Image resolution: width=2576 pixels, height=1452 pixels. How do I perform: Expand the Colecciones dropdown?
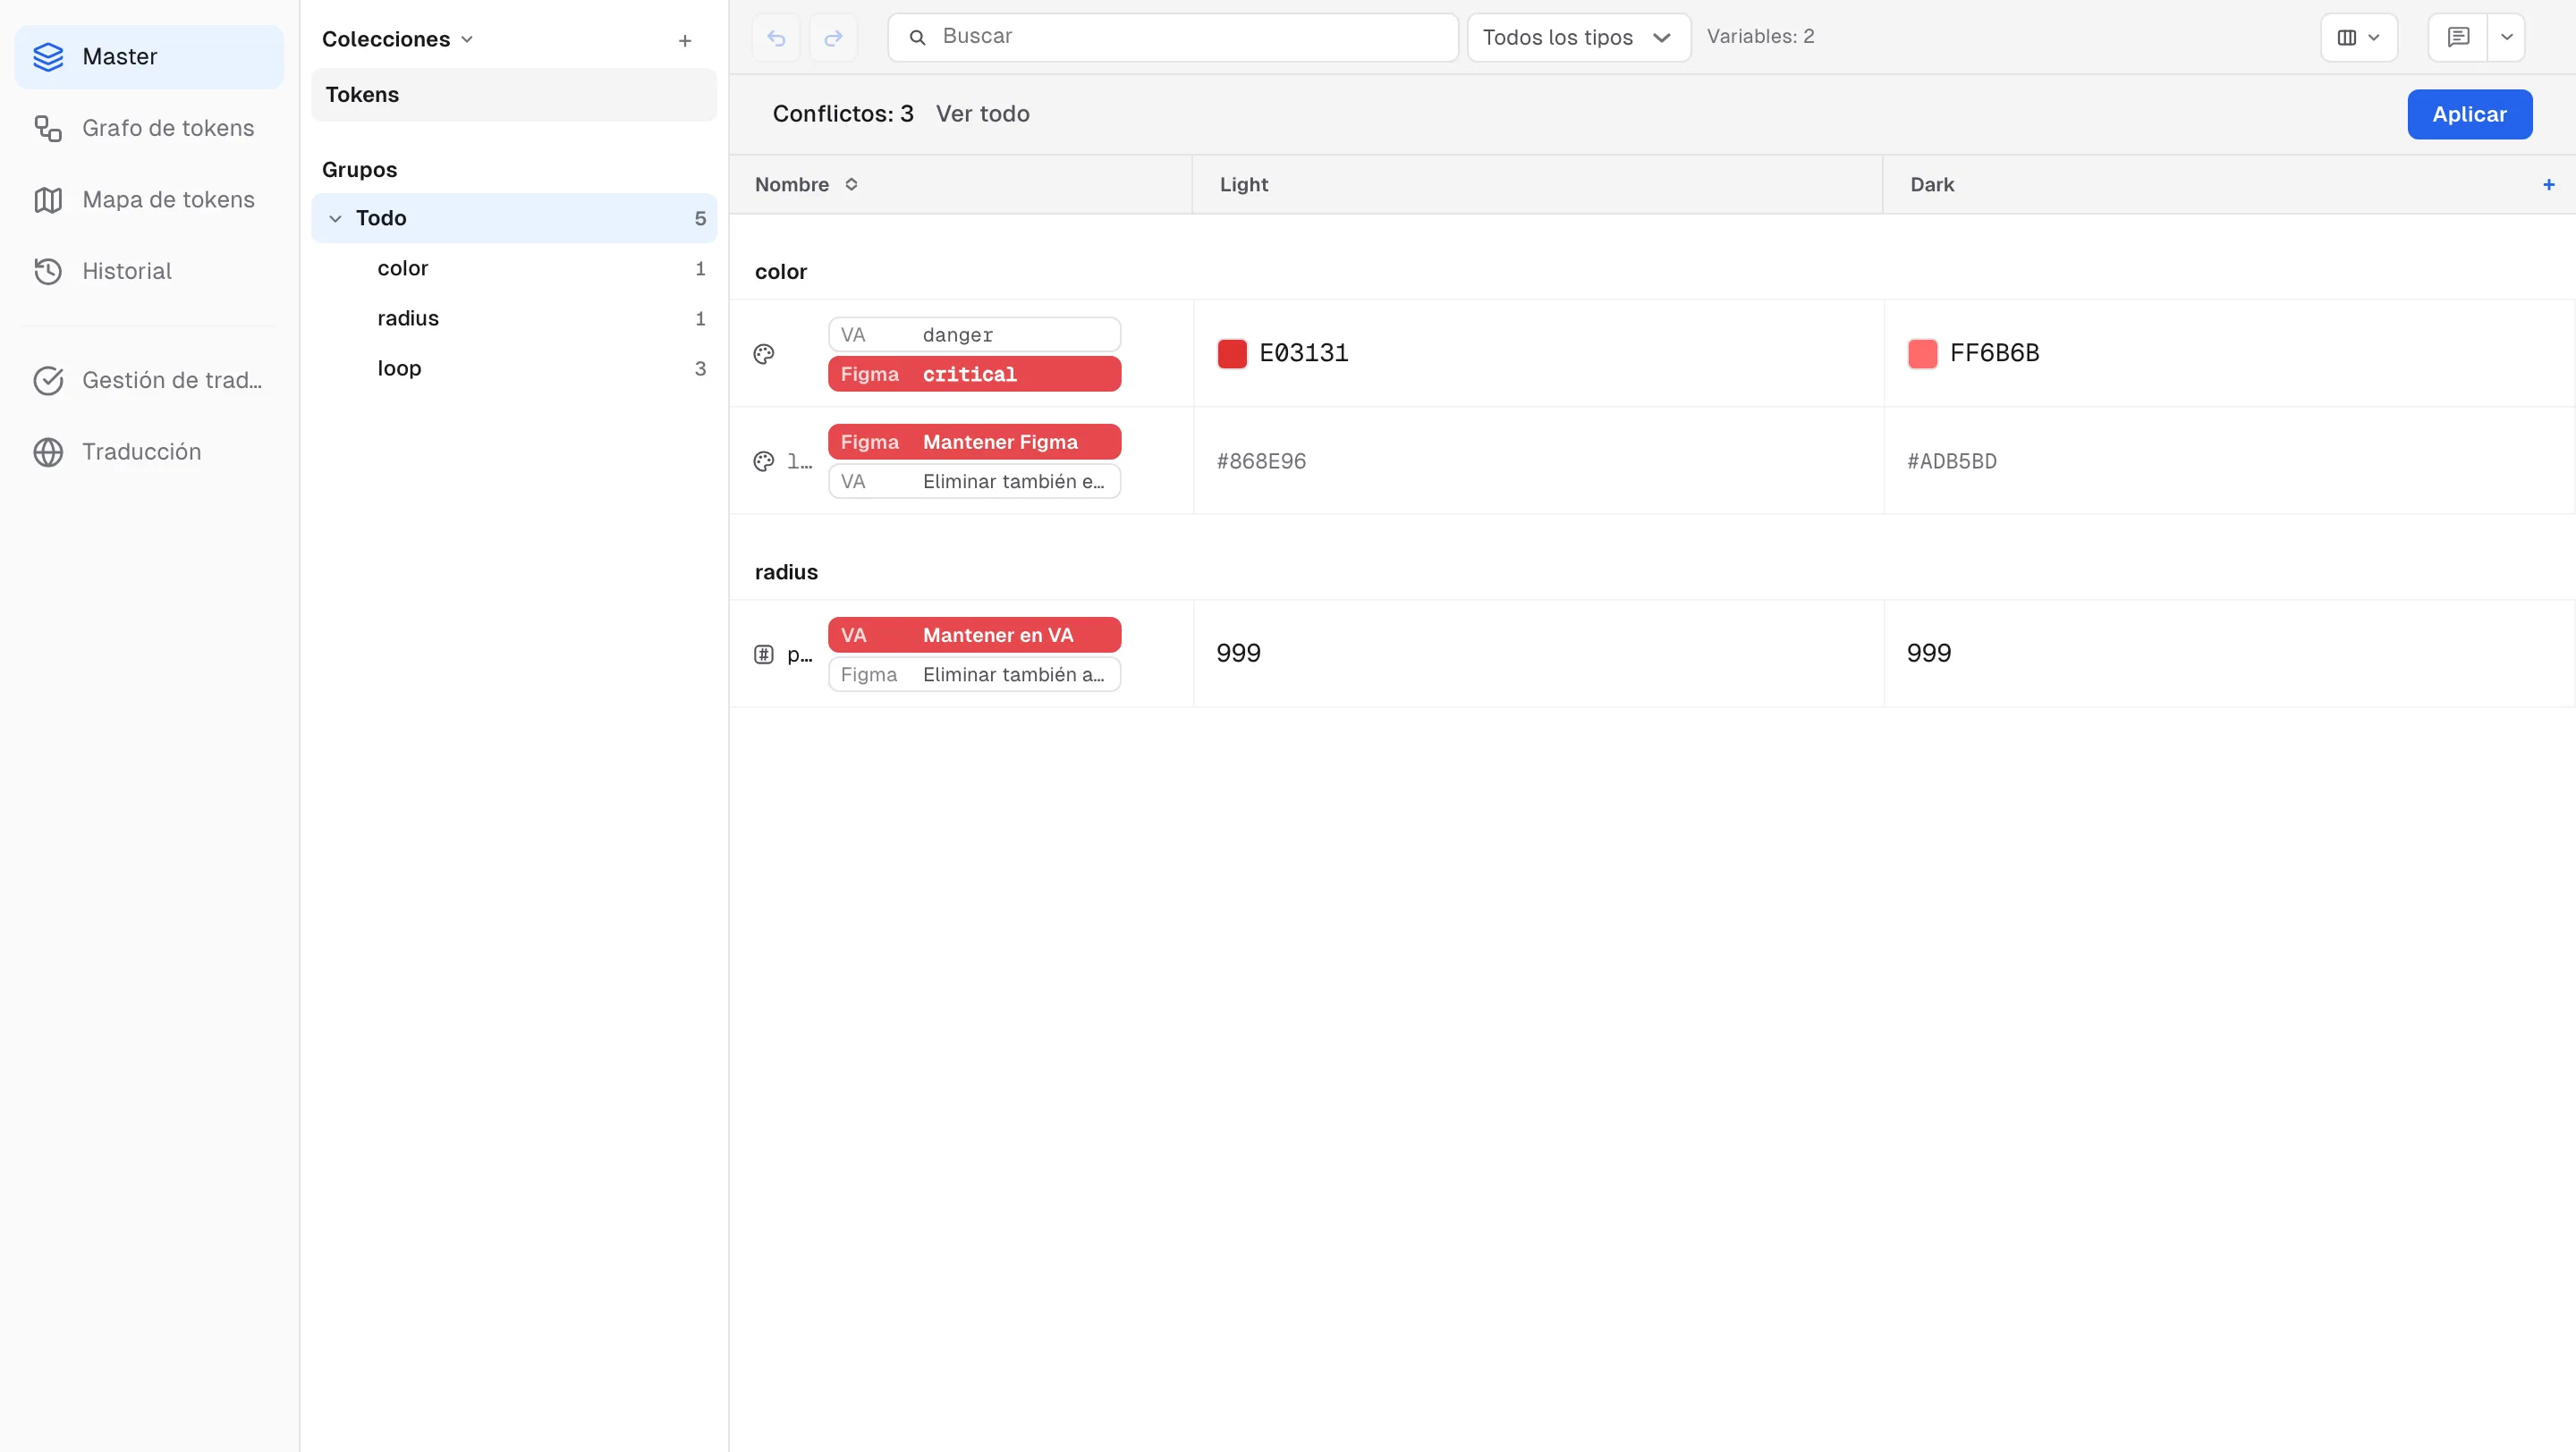tap(397, 39)
